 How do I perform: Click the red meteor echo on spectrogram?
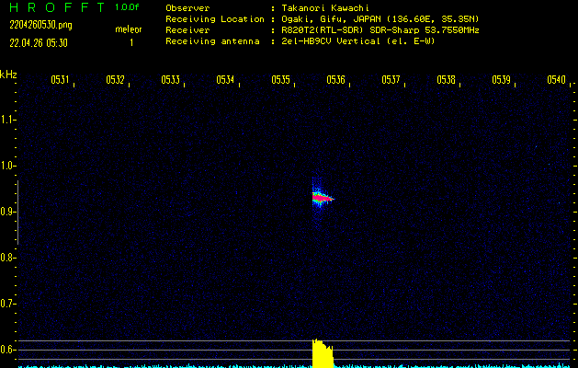click(322, 198)
